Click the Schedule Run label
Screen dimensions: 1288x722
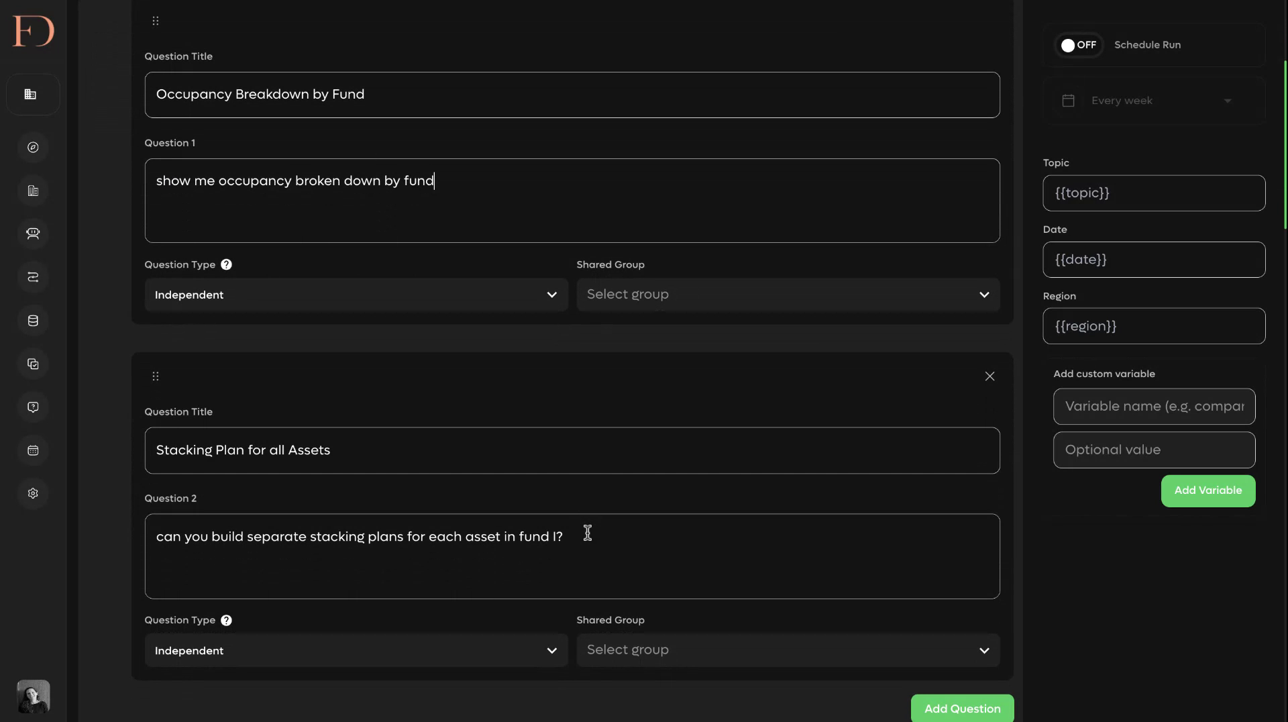(x=1147, y=45)
